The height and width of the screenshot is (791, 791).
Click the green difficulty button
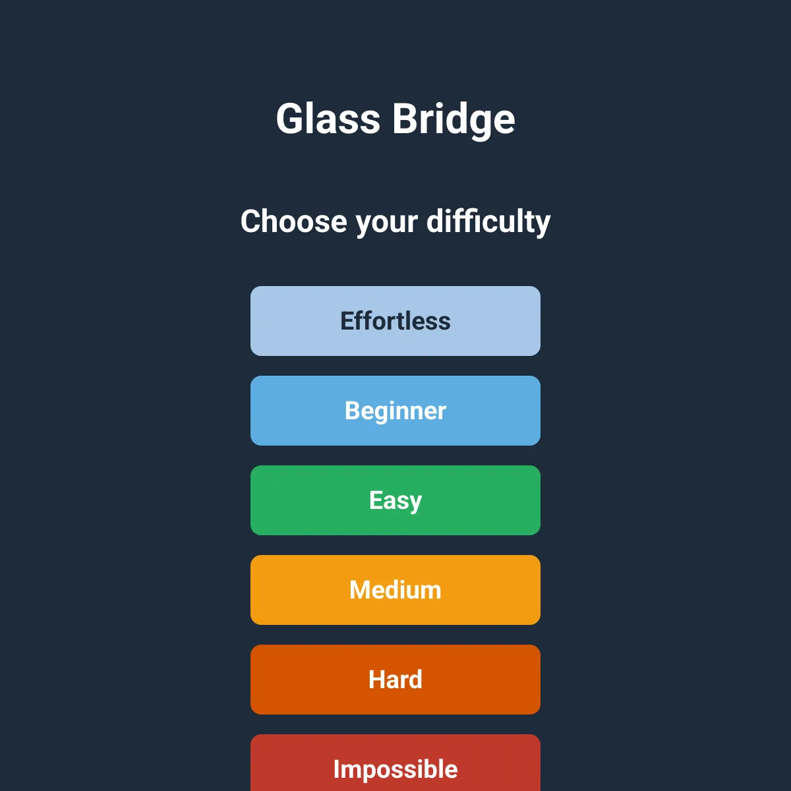[395, 500]
